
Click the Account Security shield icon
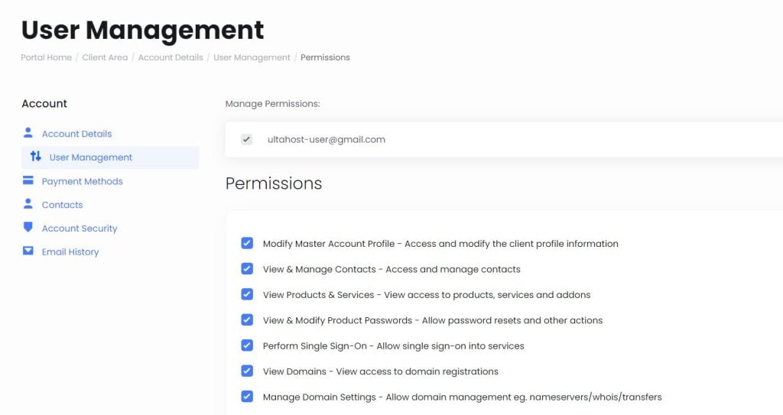[x=28, y=227]
